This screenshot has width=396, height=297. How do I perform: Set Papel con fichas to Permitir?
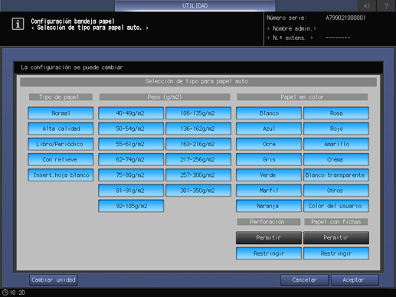(x=336, y=238)
